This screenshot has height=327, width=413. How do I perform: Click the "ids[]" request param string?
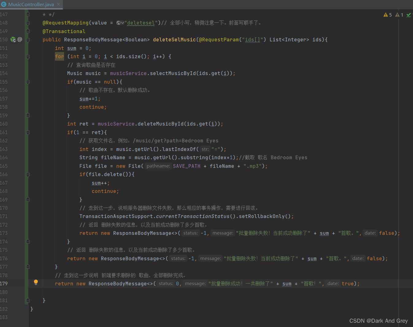coord(253,39)
